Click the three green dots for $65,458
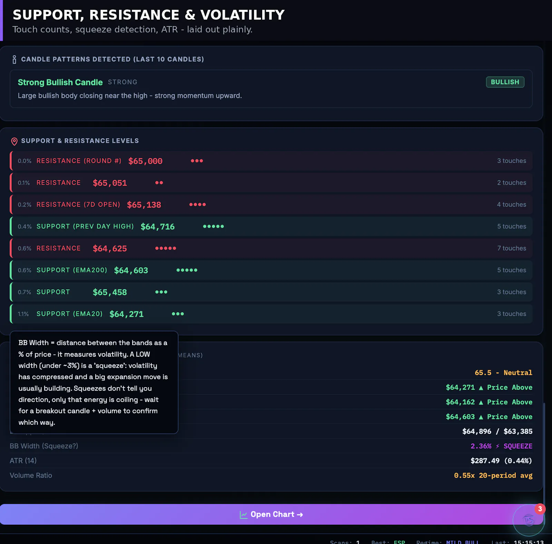The image size is (552, 544). click(161, 292)
